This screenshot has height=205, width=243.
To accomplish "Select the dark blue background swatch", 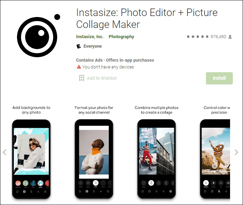I will pos(33,183).
